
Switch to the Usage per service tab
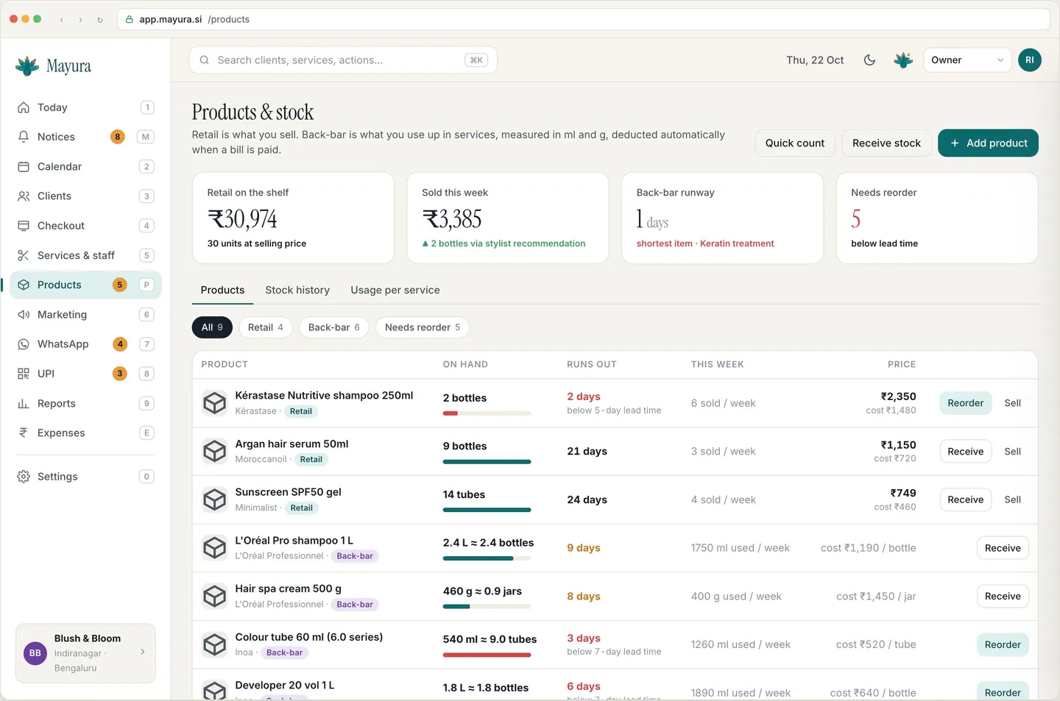(395, 291)
